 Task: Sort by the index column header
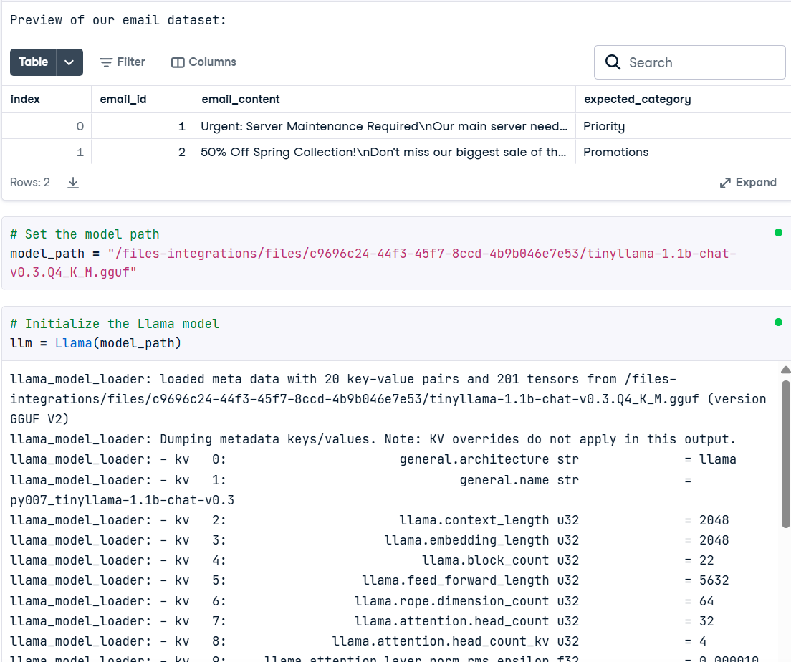pos(26,100)
